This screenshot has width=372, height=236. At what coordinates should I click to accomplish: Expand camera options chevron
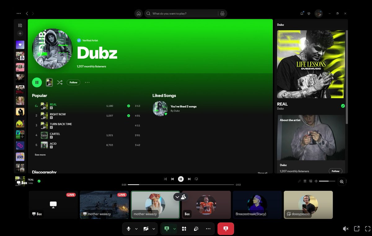153,229
